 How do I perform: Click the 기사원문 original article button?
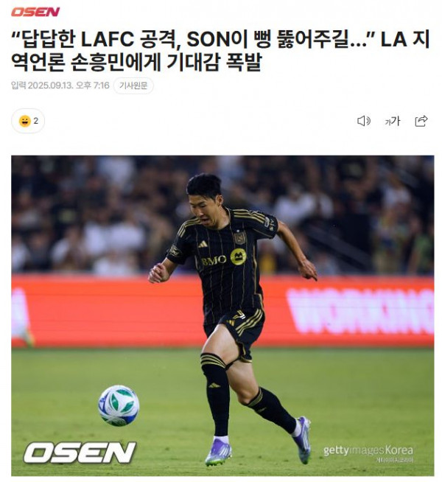(x=133, y=85)
